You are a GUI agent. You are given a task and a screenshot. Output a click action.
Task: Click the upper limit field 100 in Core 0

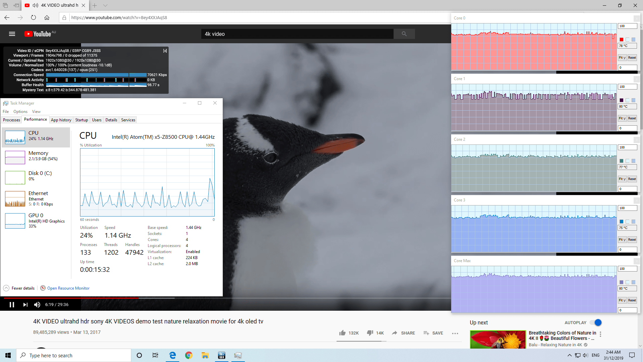(x=627, y=26)
